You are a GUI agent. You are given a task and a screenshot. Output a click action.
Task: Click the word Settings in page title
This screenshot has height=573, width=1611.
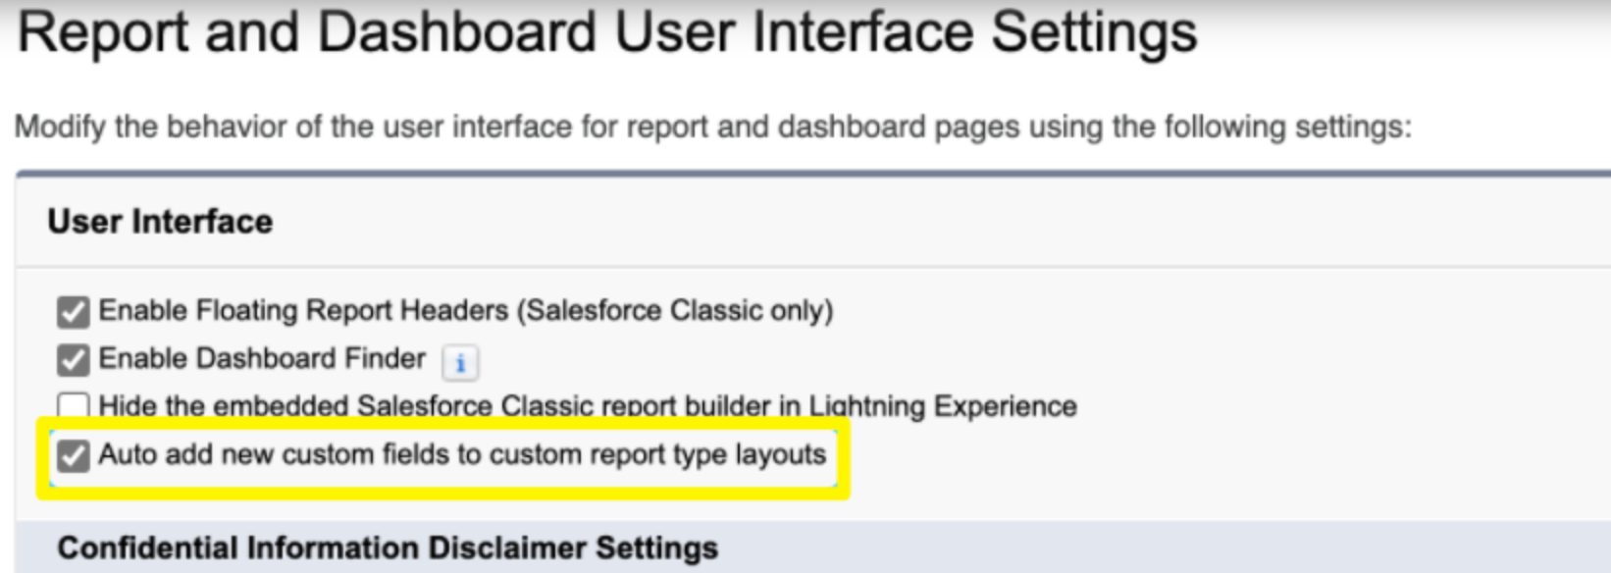coord(1094,32)
